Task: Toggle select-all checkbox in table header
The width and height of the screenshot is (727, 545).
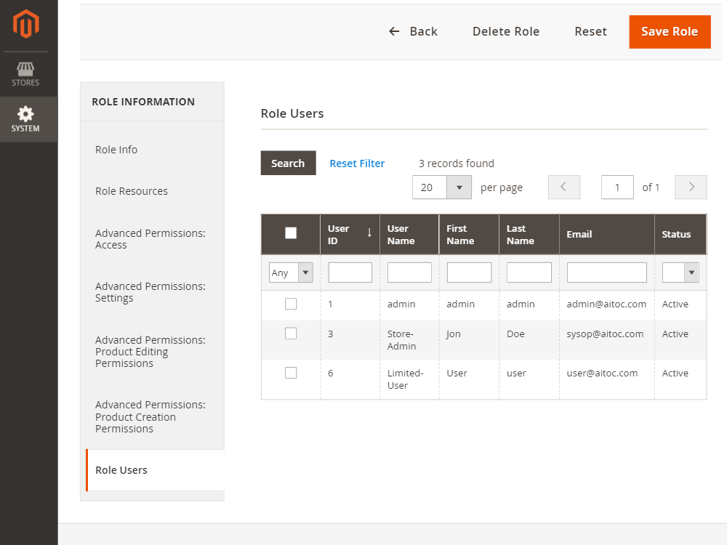Action: pos(291,233)
